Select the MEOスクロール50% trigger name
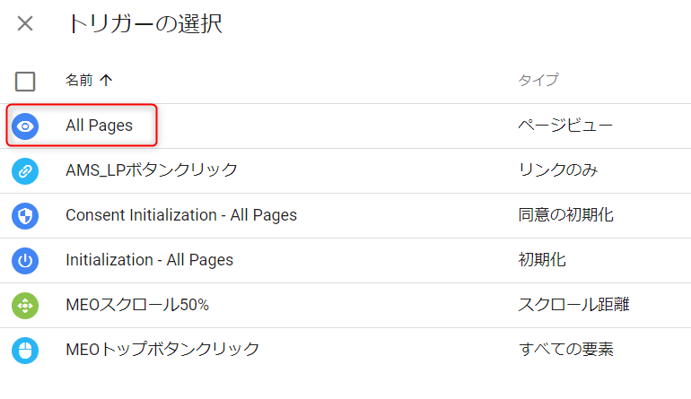This screenshot has width=691, height=399. coord(137,305)
